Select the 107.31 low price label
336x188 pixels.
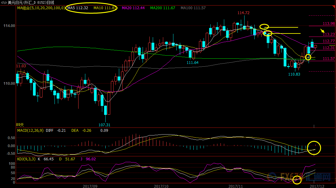104,125
